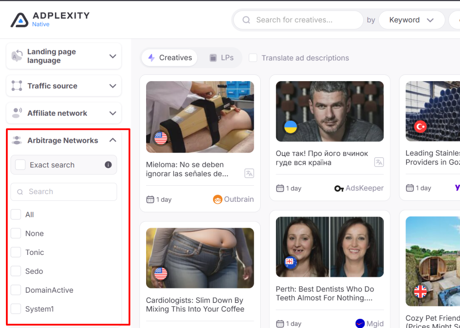
Task: Open the Perth dentists before-after thumbnail
Action: coord(330,247)
